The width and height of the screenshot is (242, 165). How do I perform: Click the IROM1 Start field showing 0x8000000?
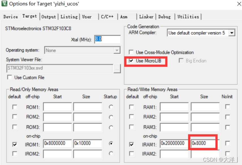(57, 144)
